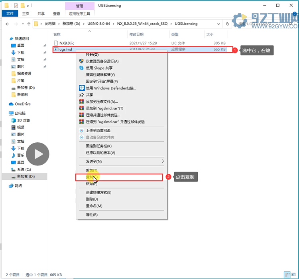This screenshot has width=299, height=279.
Task: Click the Forward navigation arrow
Action: pos(16,24)
